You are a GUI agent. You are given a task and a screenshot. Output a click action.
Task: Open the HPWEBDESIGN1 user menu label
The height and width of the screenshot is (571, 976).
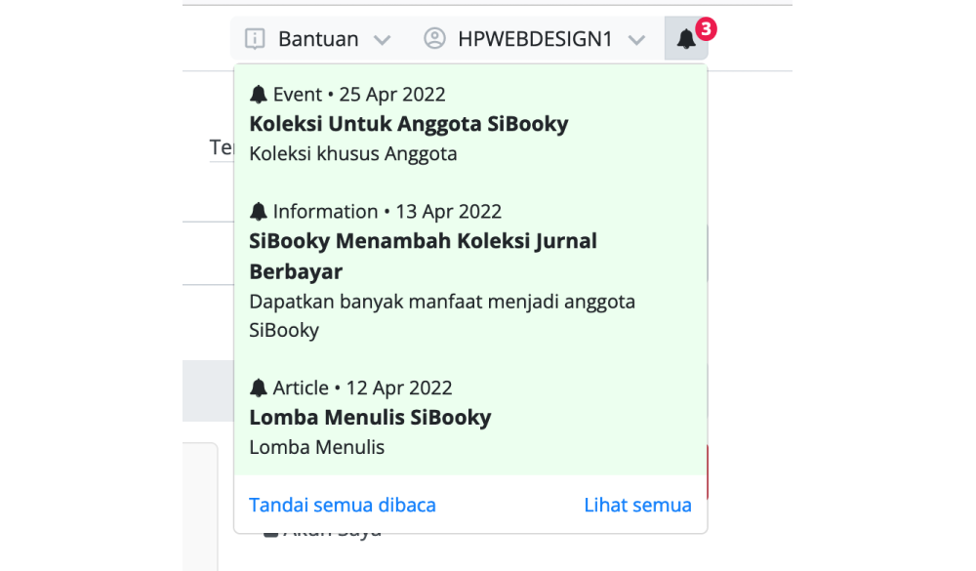point(535,39)
